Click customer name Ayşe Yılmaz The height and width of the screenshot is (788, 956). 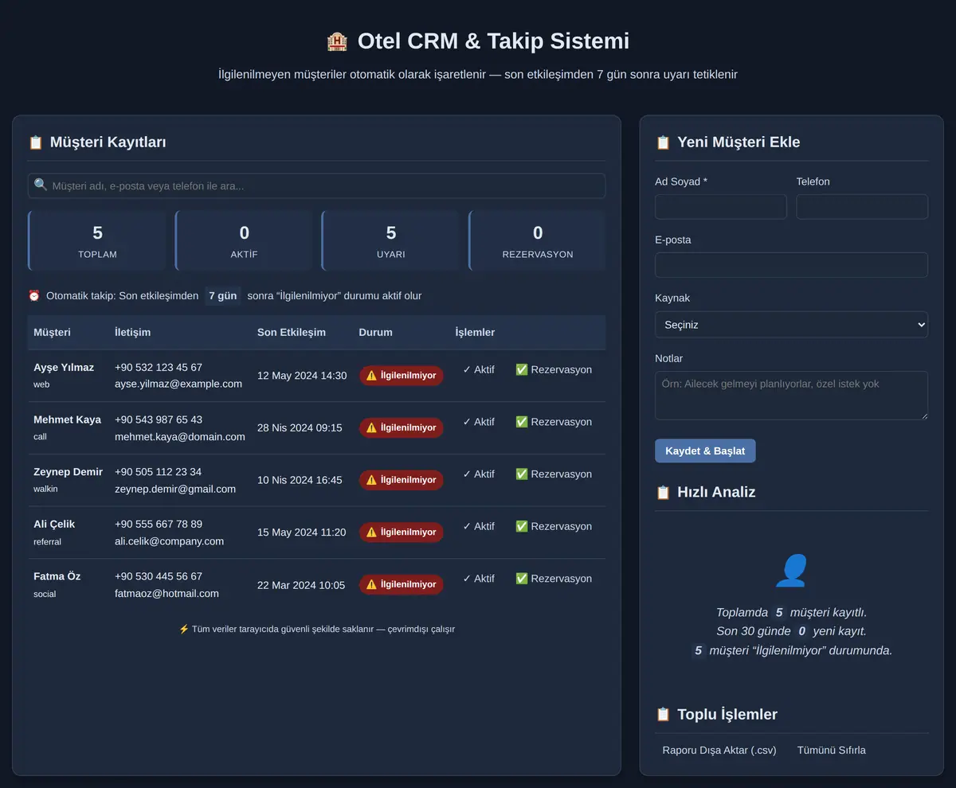(64, 368)
